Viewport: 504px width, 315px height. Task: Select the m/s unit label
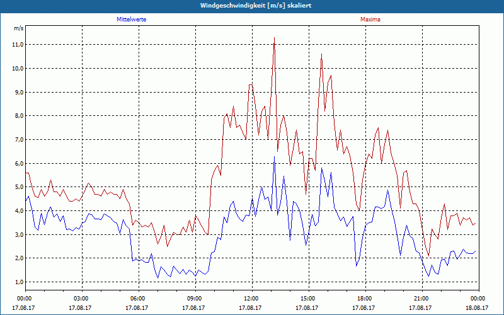point(19,28)
